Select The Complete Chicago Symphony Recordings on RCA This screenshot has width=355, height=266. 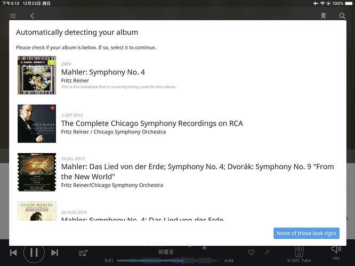(177, 123)
